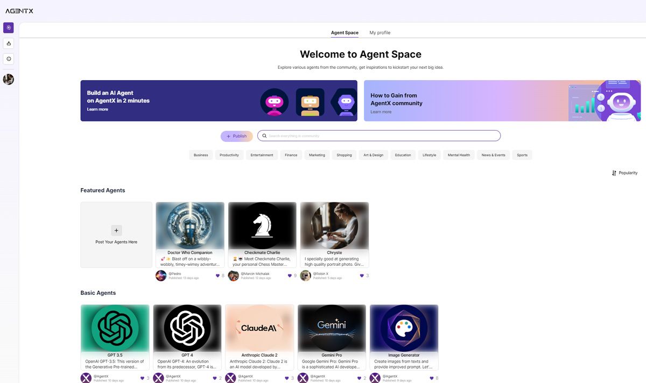Click the Welcome to Agent Space heading
Viewport: 646px width, 383px height.
click(x=361, y=54)
